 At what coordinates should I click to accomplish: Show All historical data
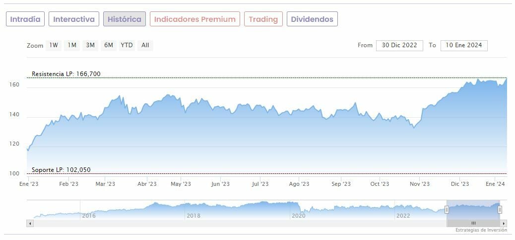(x=145, y=45)
